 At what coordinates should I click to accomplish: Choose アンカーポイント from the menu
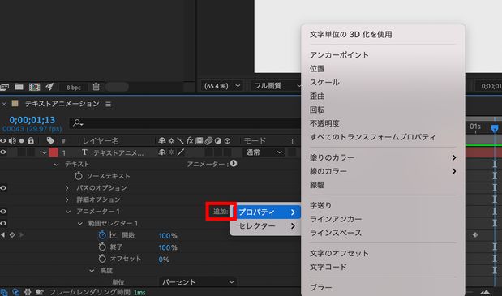tap(339, 55)
